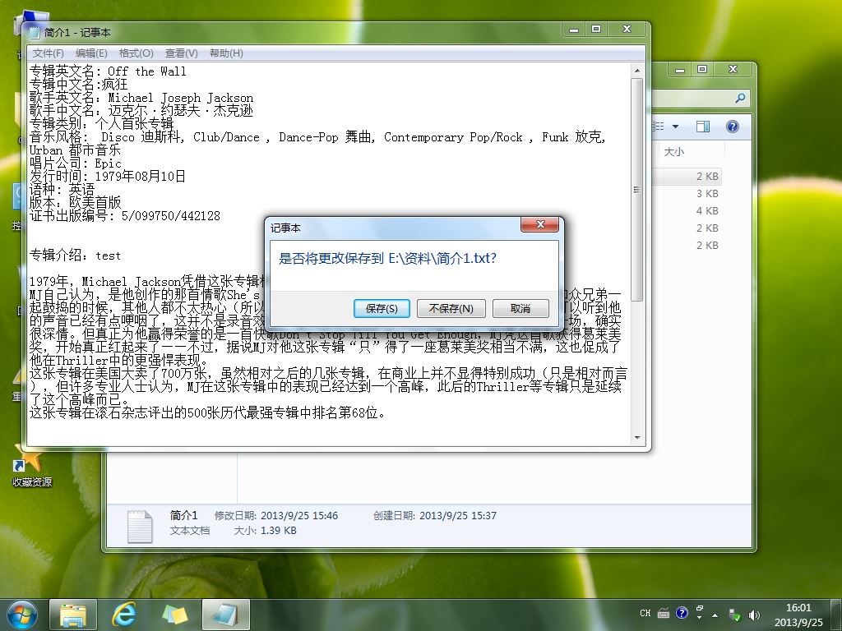Click 创建日期 2013/9/25 15:37 in details pane
Screen dimensions: 842x631
pyautogui.click(x=435, y=516)
